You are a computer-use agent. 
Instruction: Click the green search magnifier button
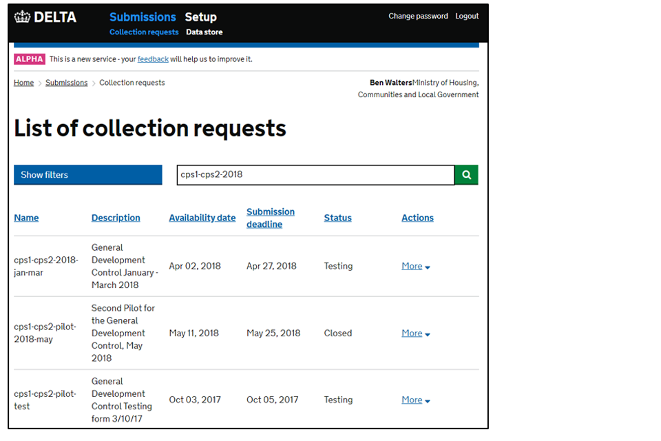(466, 175)
